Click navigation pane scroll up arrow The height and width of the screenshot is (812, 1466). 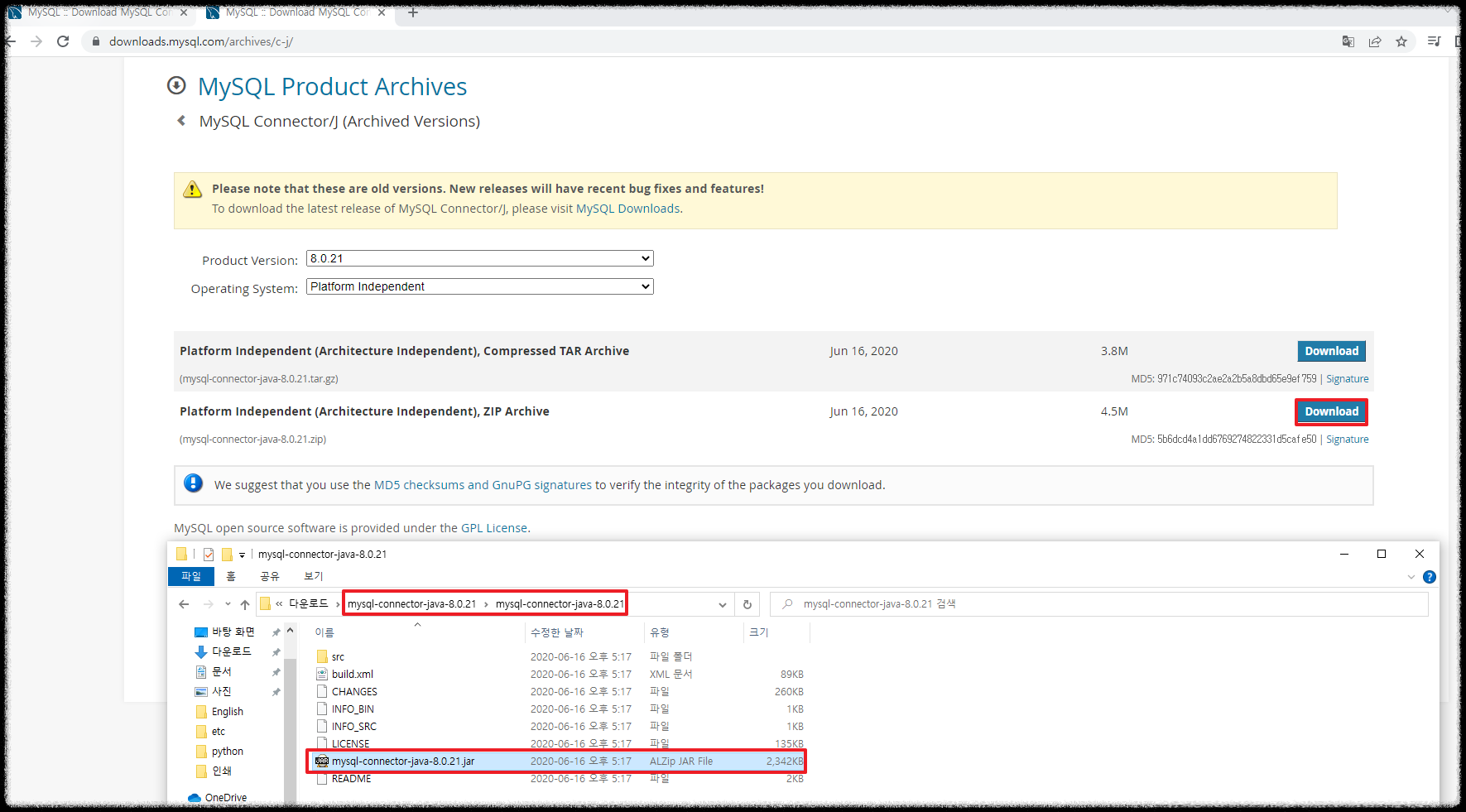pyautogui.click(x=290, y=631)
